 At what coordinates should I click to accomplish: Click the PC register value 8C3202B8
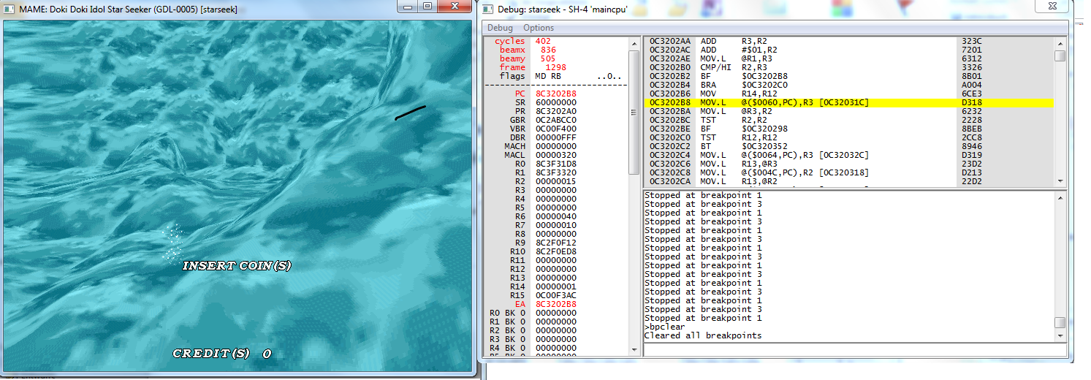click(556, 94)
